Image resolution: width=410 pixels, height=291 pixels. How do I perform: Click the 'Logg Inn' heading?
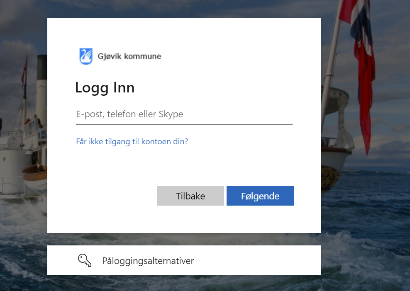coord(105,88)
